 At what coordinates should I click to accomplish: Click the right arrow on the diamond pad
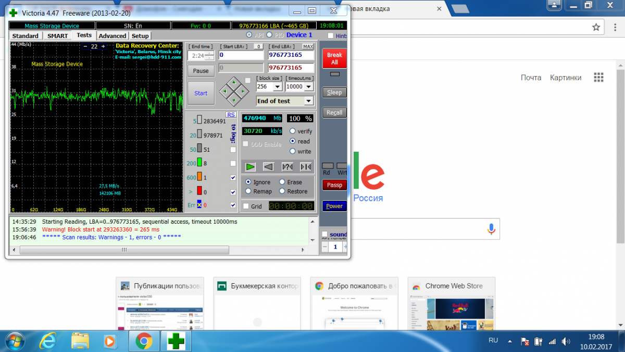(242, 91)
